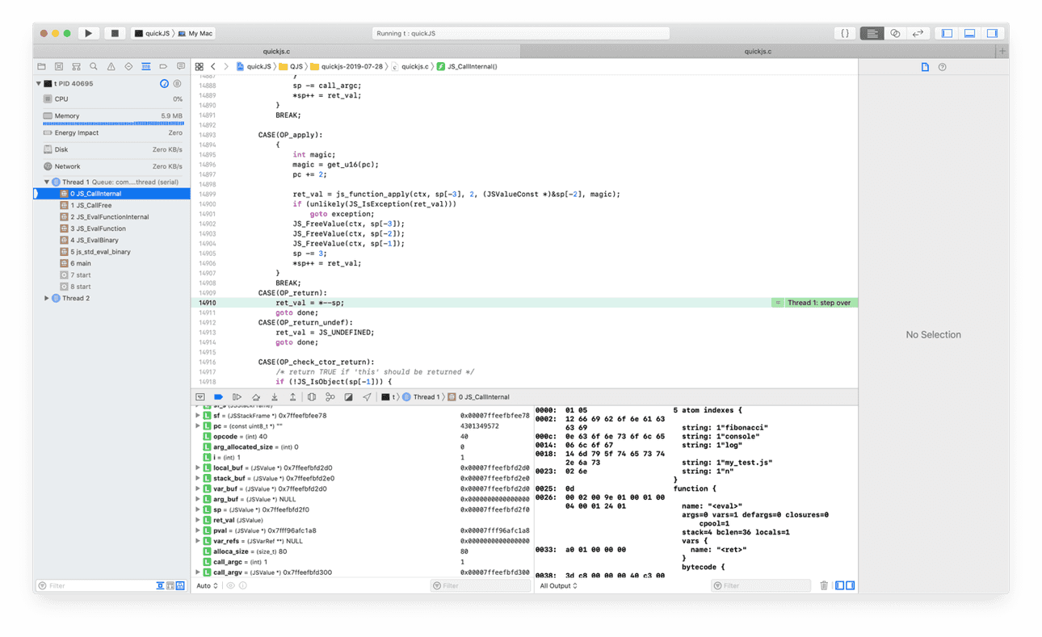The height and width of the screenshot is (637, 1042).
Task: Click the quickJS scheme selector
Action: coord(155,33)
